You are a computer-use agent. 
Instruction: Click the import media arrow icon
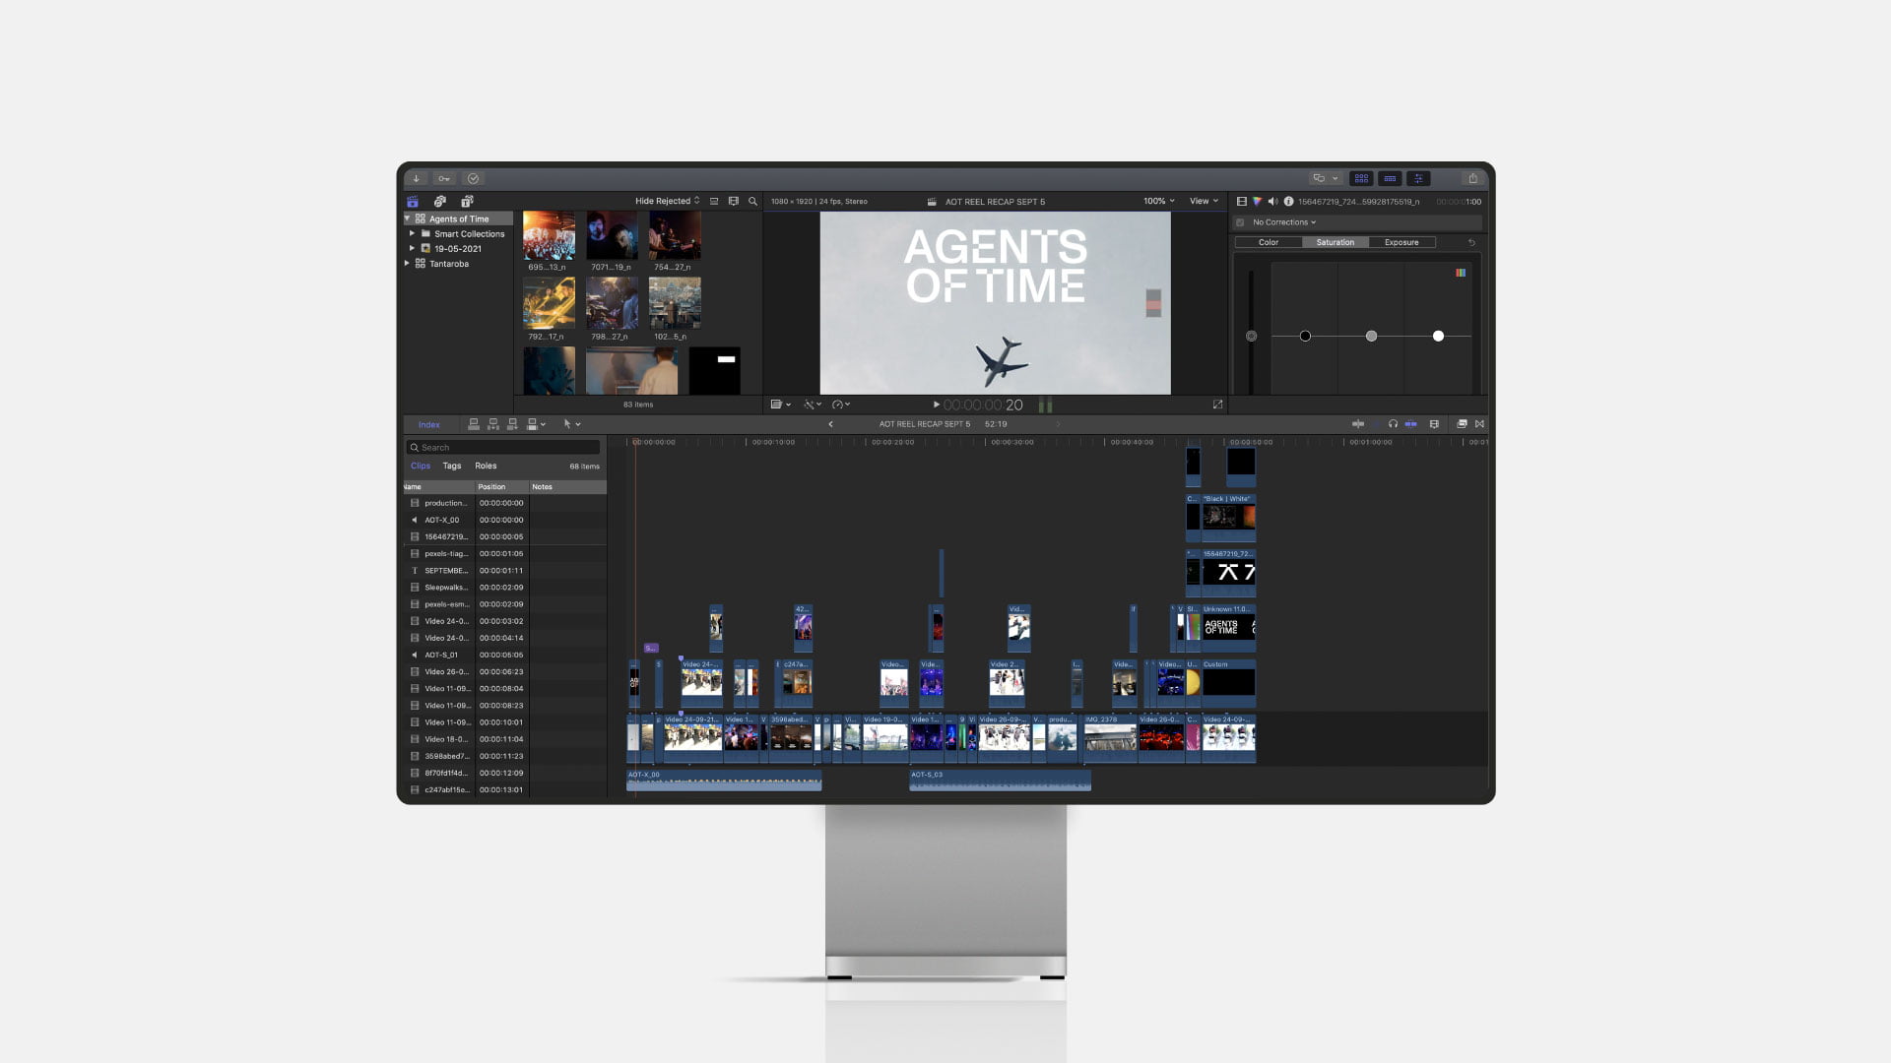[417, 179]
